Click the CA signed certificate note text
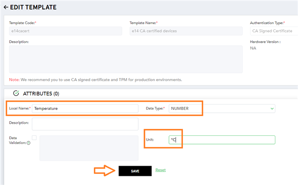 coord(96,79)
